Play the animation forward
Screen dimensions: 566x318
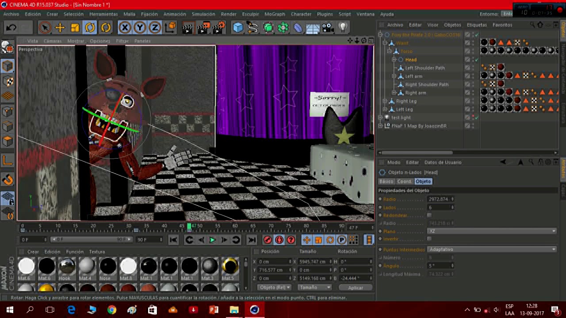[x=212, y=240]
